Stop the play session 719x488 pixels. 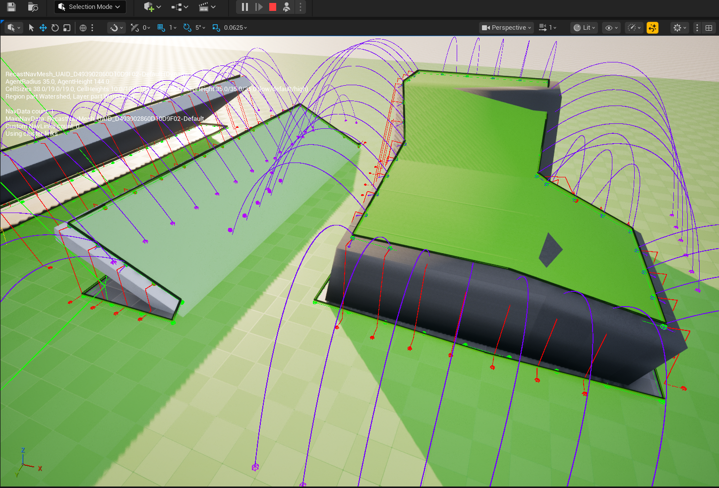[x=273, y=7]
